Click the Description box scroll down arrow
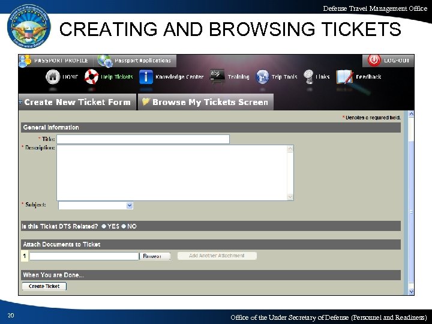This screenshot has width=432, height=324. point(290,197)
